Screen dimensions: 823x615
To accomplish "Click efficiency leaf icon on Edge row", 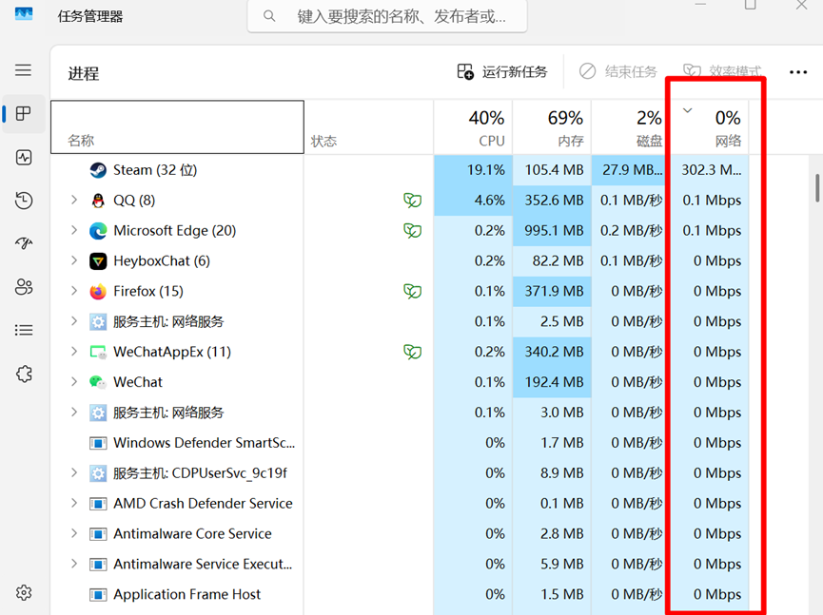I will (413, 231).
